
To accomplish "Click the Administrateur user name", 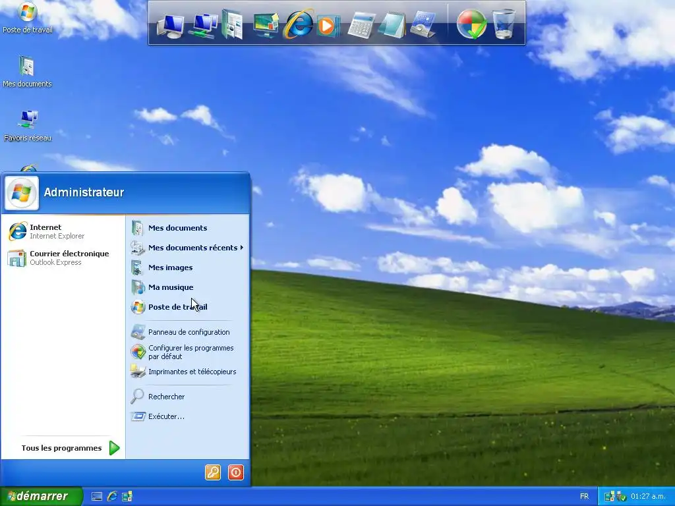I will pyautogui.click(x=84, y=192).
